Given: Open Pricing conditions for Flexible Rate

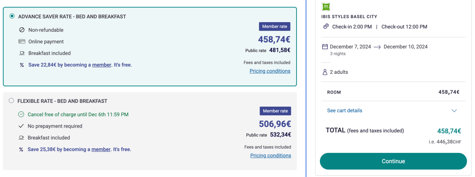Looking at the screenshot, I should (271, 155).
